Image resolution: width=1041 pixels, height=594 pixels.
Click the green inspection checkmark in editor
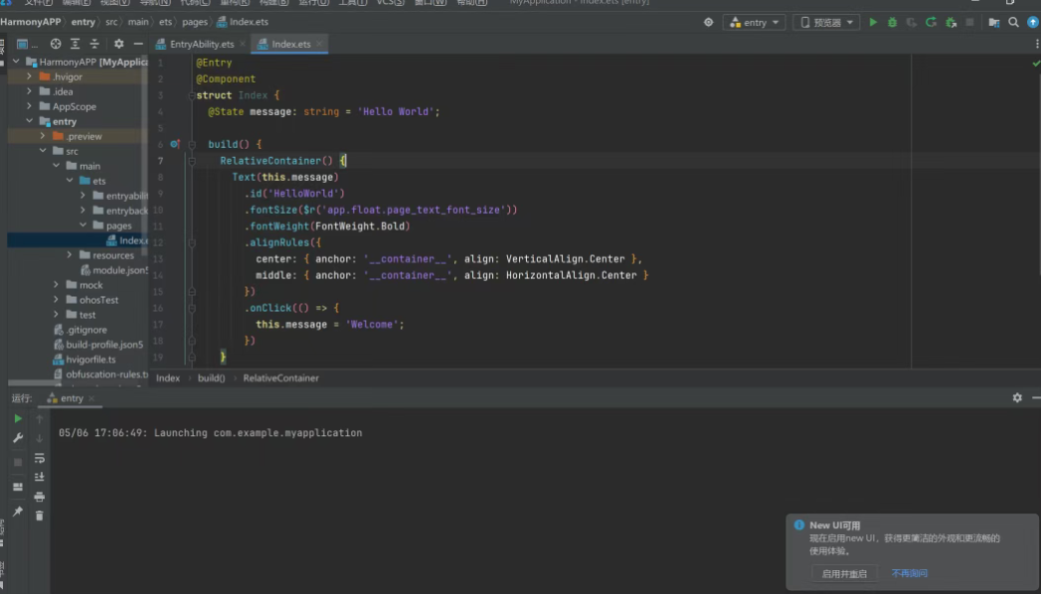coord(1036,63)
